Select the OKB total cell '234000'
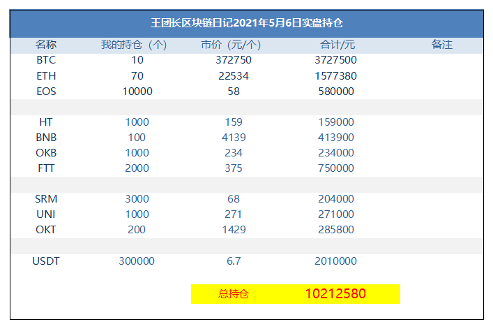Viewport: 493px width, 329px height. point(336,153)
